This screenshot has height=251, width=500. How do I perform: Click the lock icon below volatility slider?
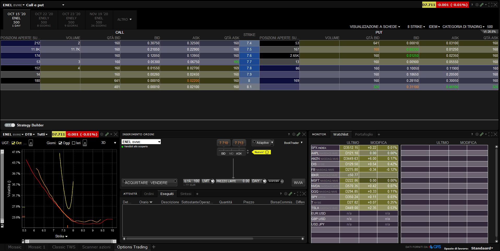2,226
